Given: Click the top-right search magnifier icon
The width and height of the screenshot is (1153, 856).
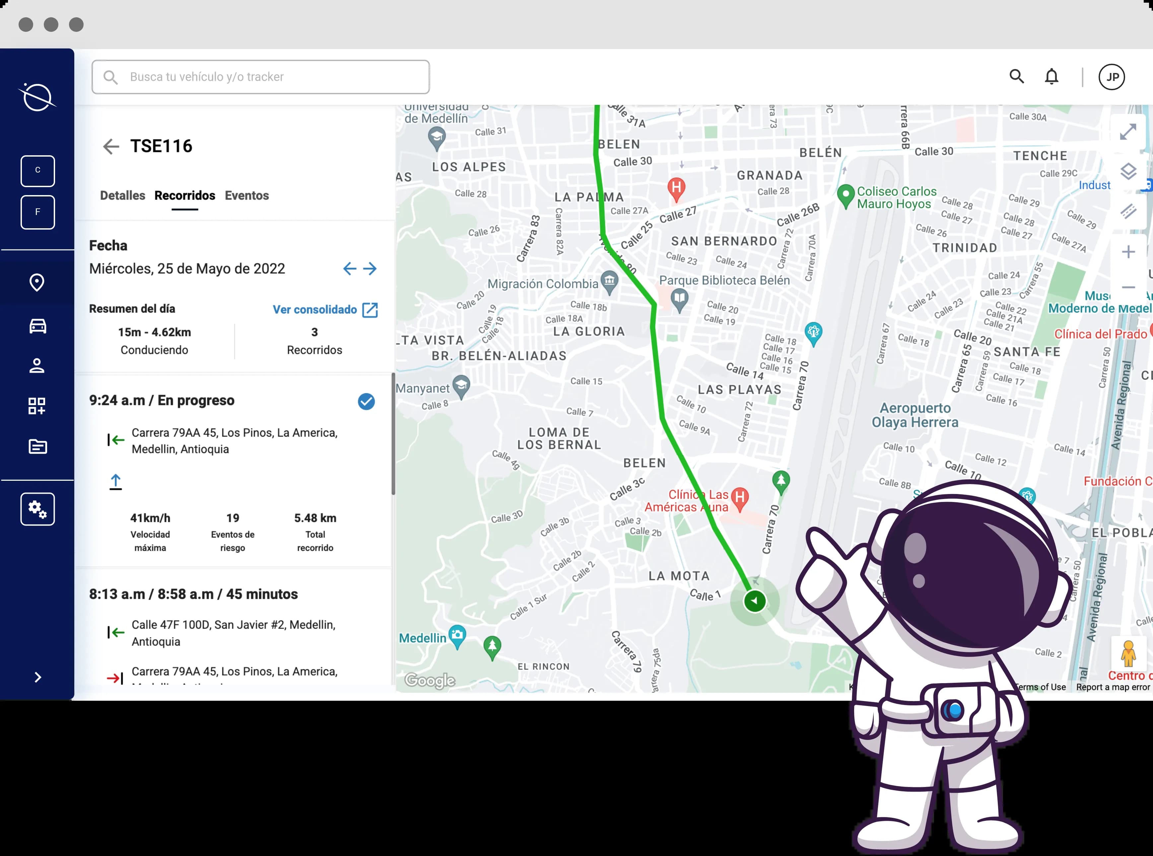Looking at the screenshot, I should coord(1017,77).
